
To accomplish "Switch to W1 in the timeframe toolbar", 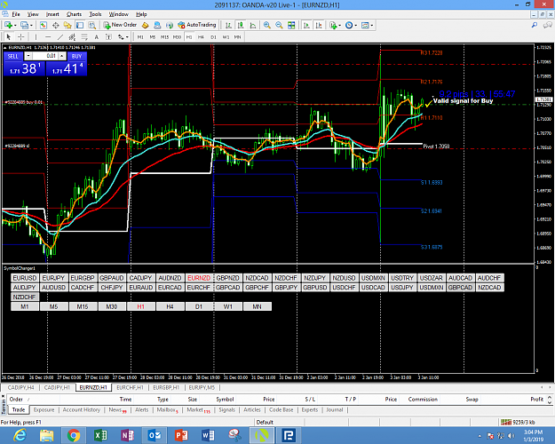I will click(x=226, y=36).
